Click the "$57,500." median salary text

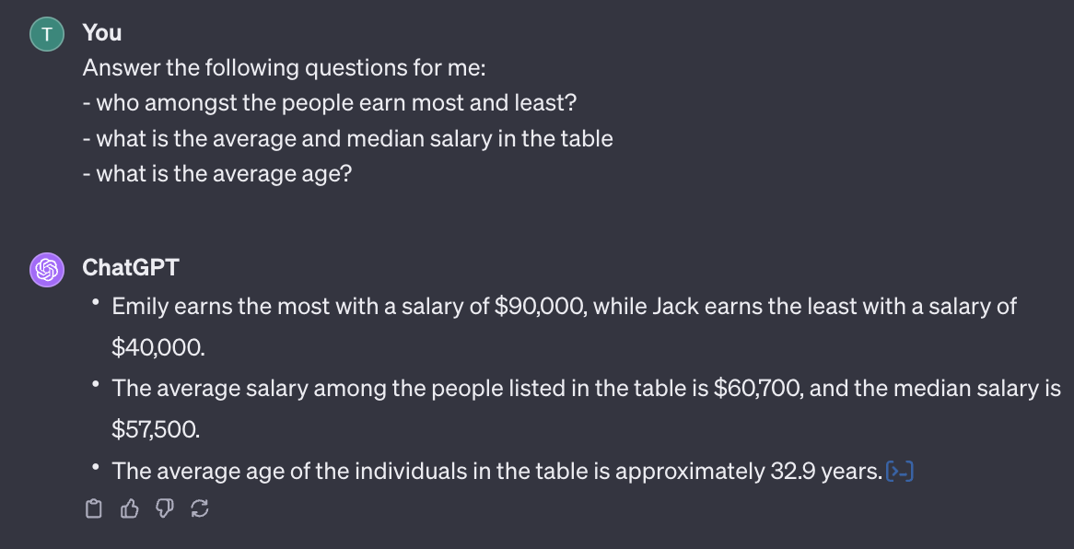click(x=158, y=430)
